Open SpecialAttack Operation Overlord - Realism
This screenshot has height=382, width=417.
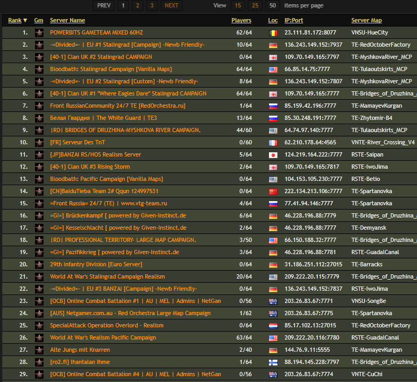[107, 326]
